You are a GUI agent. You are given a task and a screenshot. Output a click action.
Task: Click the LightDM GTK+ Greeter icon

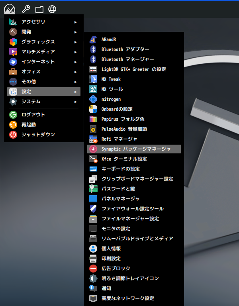[x=93, y=69]
